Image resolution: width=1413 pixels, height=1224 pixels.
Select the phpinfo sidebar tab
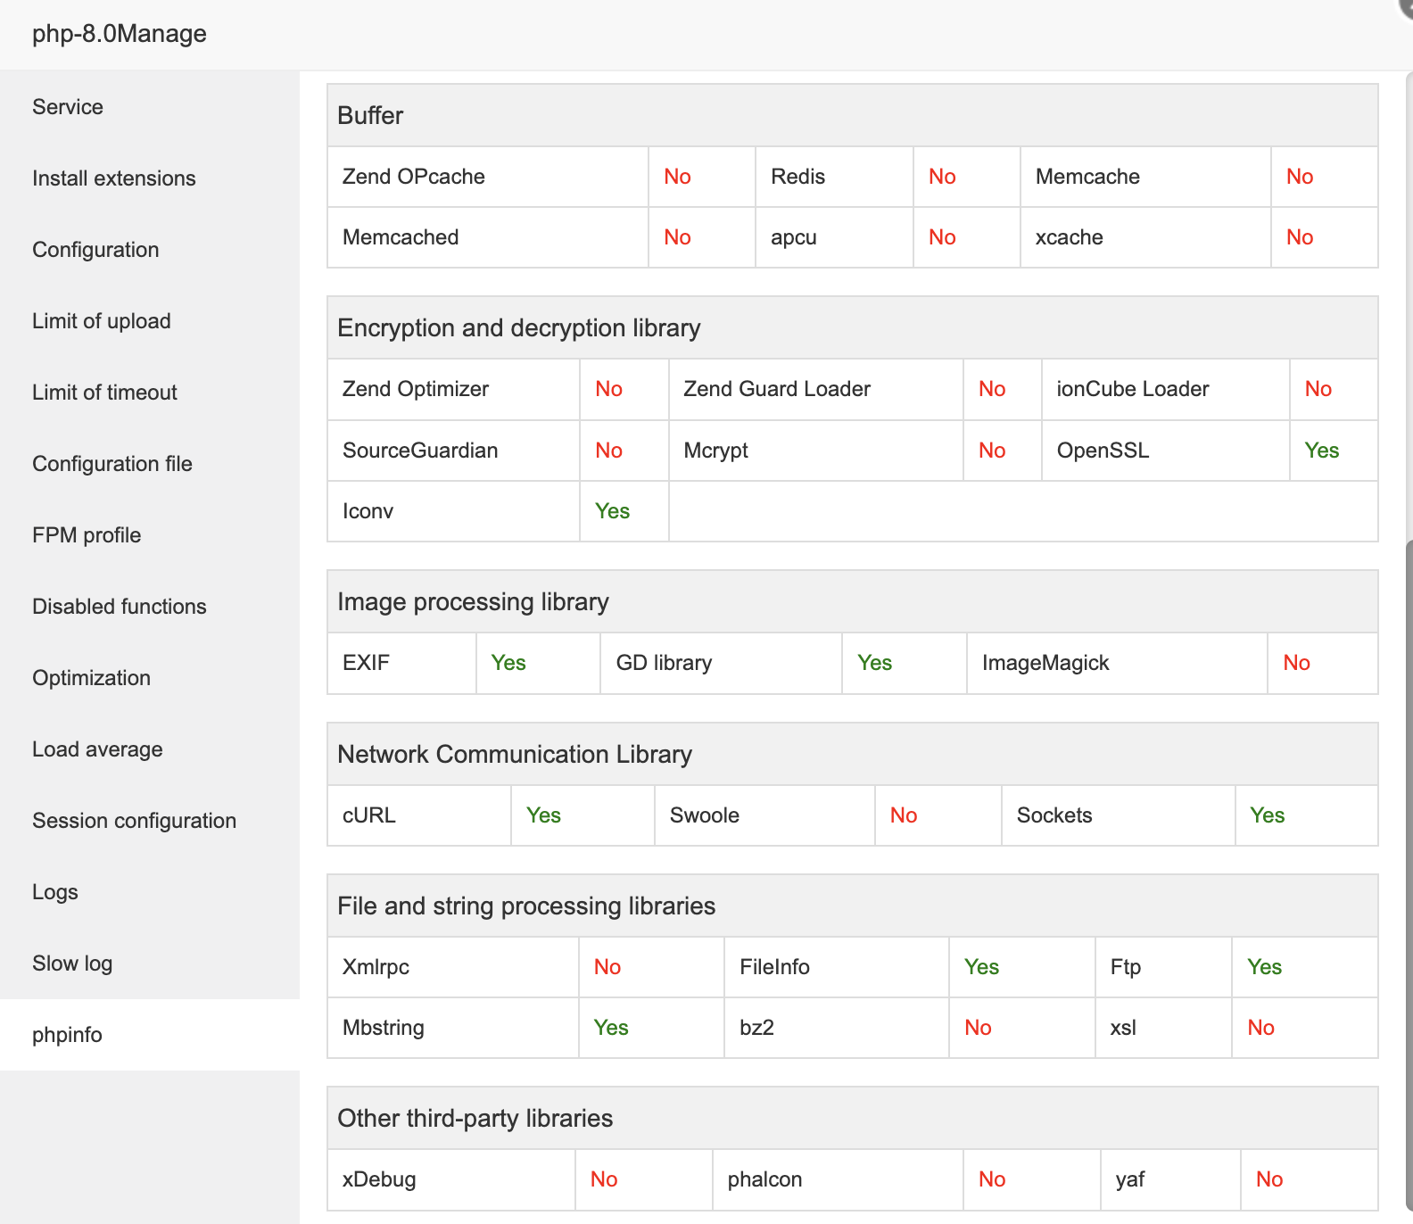pos(67,1035)
